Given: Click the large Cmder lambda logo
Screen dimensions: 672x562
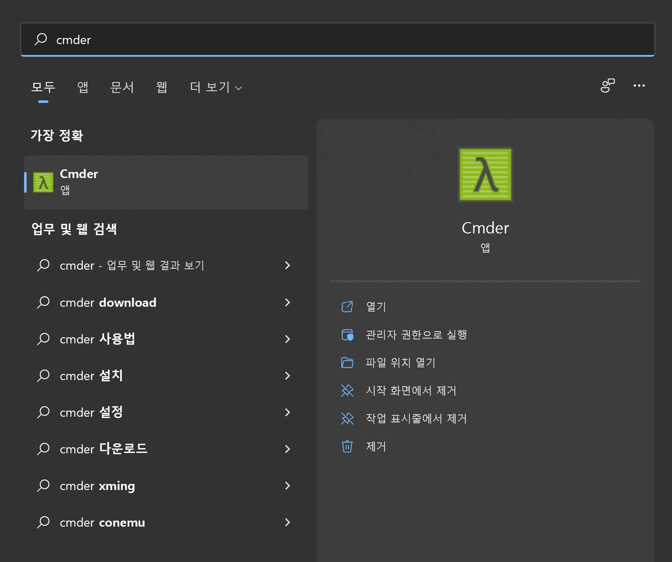Looking at the screenshot, I should click(485, 175).
